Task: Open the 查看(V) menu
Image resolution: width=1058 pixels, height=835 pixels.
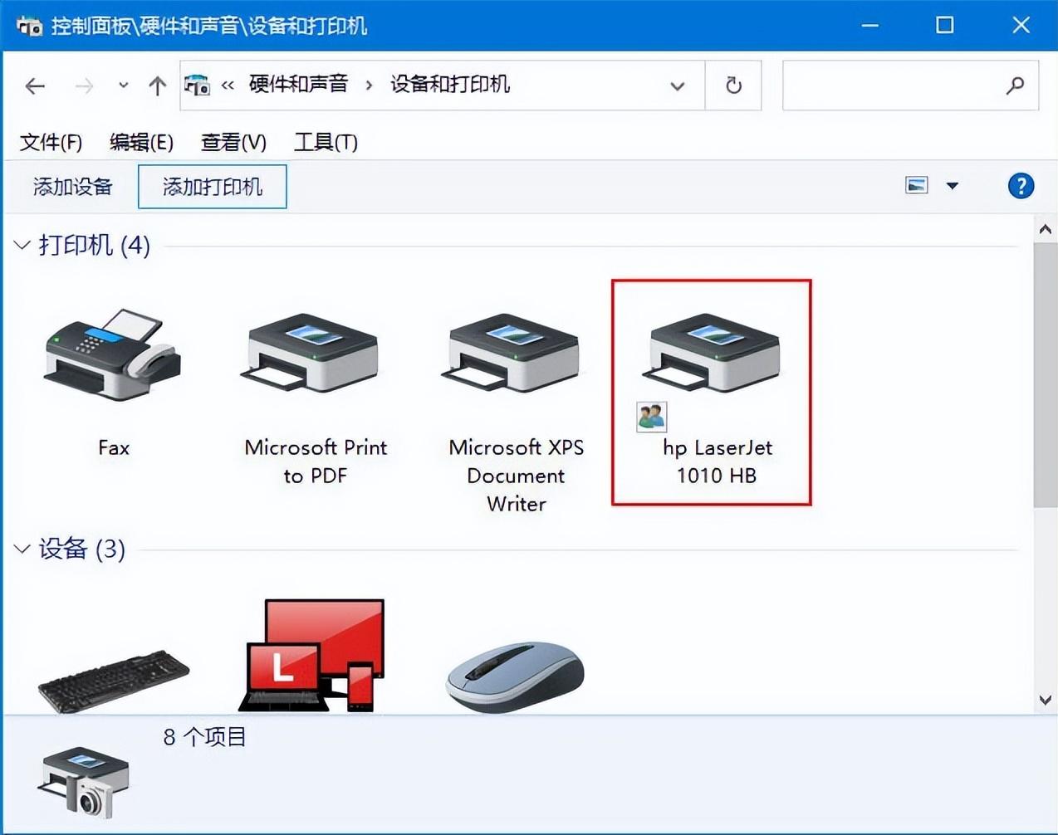Action: click(x=233, y=142)
